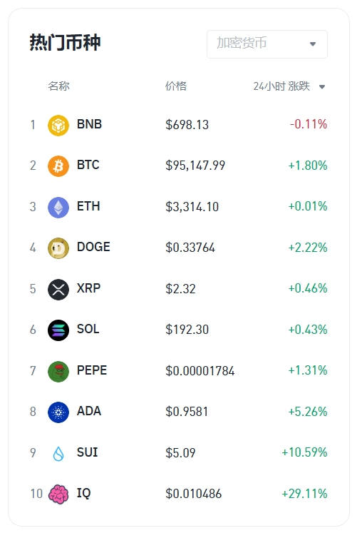
Task: Toggle sort arrow beside 24小时 涨跌
Action: pos(322,86)
